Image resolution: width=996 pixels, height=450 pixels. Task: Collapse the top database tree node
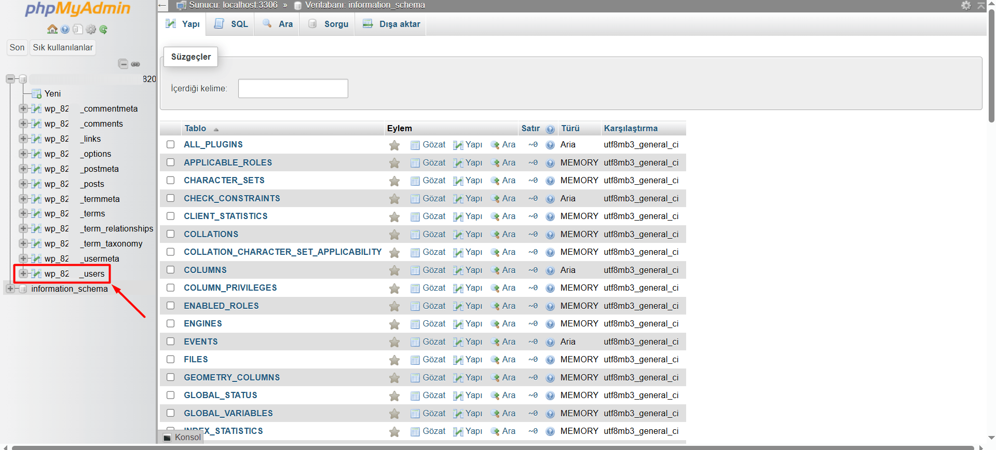(x=10, y=79)
